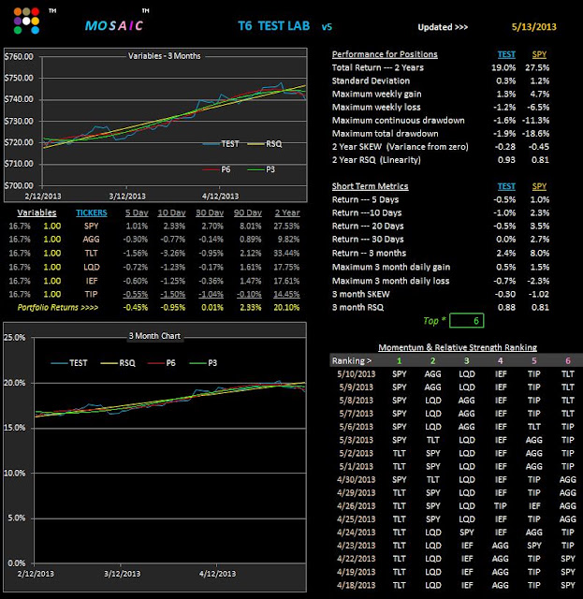Click the SPY header under Performance
Image resolution: width=583 pixels, height=599 pixels.
pyautogui.click(x=539, y=54)
